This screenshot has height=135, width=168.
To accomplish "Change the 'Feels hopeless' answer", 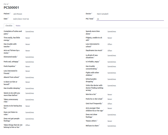I will click(28, 67).
